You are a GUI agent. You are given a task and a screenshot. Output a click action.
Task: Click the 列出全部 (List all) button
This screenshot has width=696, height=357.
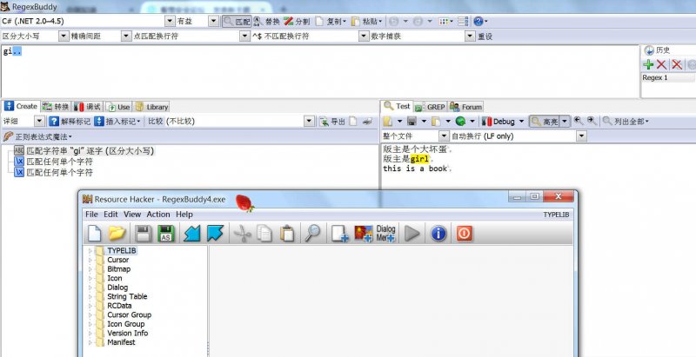(626, 122)
